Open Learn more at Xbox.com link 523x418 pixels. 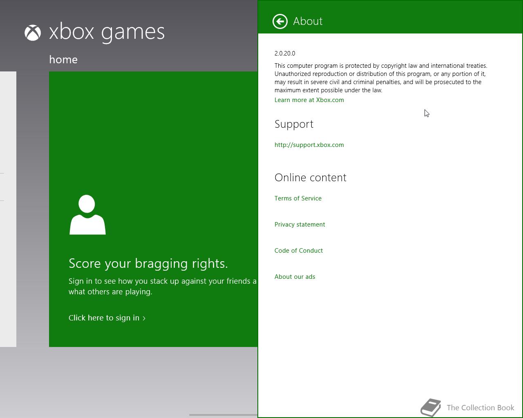tap(309, 100)
